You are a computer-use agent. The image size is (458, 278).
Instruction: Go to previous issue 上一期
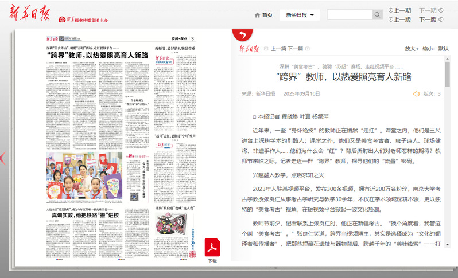coord(400,10)
